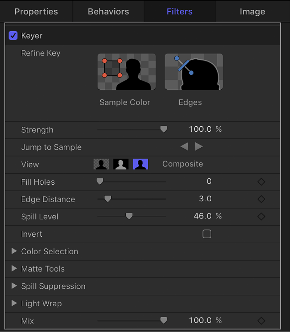Switch to the Properties tab
This screenshot has width=290, height=332.
[36, 12]
